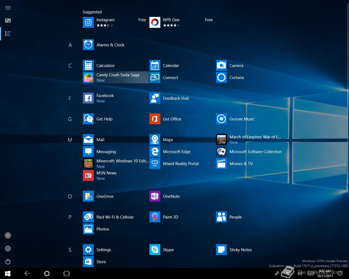This screenshot has width=349, height=279.
Task: Open Settings gear in left sidebar
Action: click(8, 248)
